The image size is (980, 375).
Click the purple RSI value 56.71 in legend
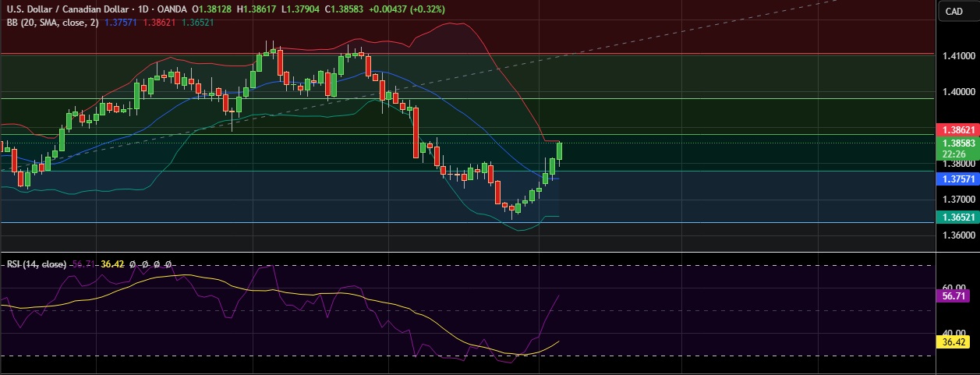[x=83, y=264]
